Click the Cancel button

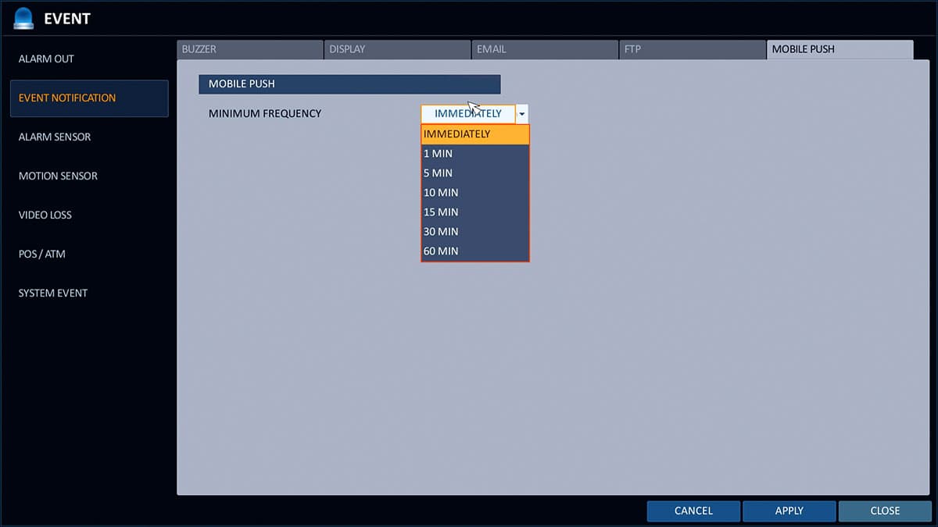(693, 511)
